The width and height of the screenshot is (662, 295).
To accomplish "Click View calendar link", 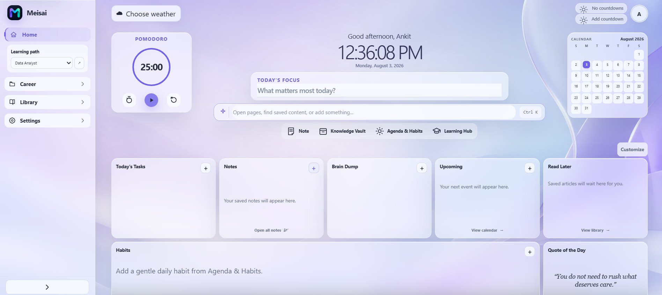I will click(x=487, y=230).
